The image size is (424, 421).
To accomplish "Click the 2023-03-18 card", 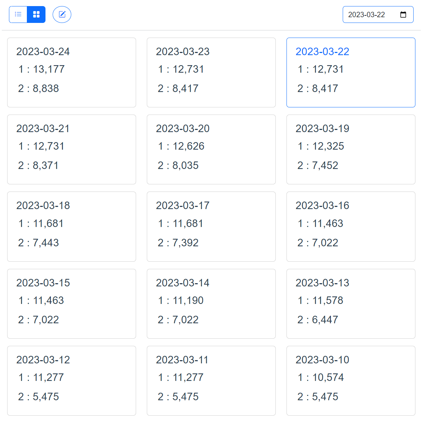I will 71,226.
